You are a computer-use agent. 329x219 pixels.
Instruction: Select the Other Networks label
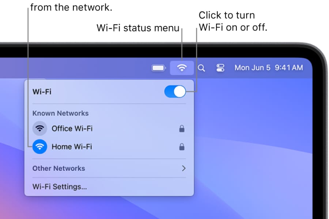(59, 168)
